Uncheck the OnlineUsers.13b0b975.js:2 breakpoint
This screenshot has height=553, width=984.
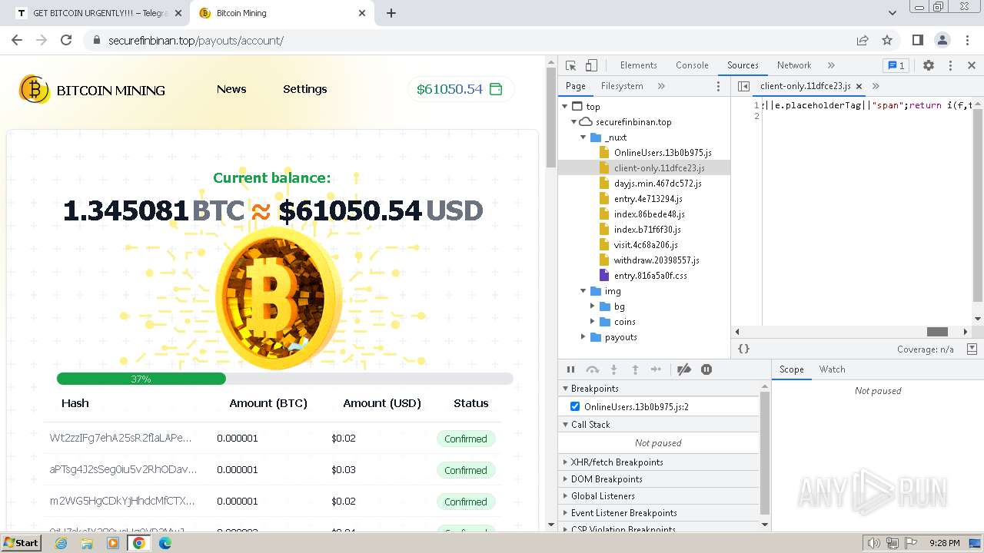click(x=575, y=406)
